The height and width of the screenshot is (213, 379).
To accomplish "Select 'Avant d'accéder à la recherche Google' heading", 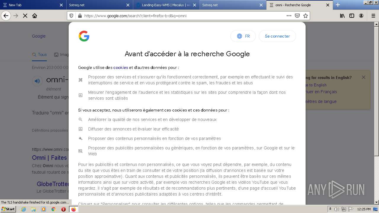I will (x=187, y=54).
